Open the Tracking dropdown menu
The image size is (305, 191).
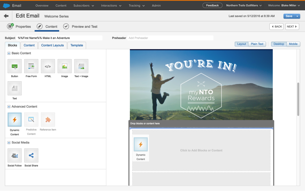[x=137, y=6]
